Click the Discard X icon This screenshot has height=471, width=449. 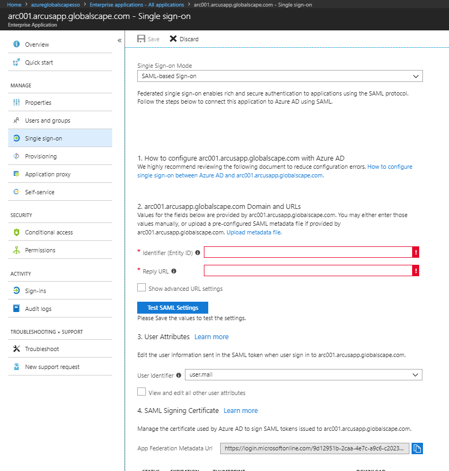[x=173, y=39]
